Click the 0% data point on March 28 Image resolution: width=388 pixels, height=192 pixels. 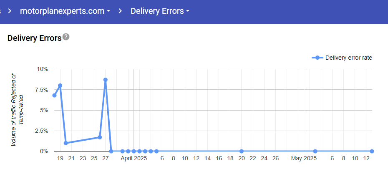click(x=111, y=151)
